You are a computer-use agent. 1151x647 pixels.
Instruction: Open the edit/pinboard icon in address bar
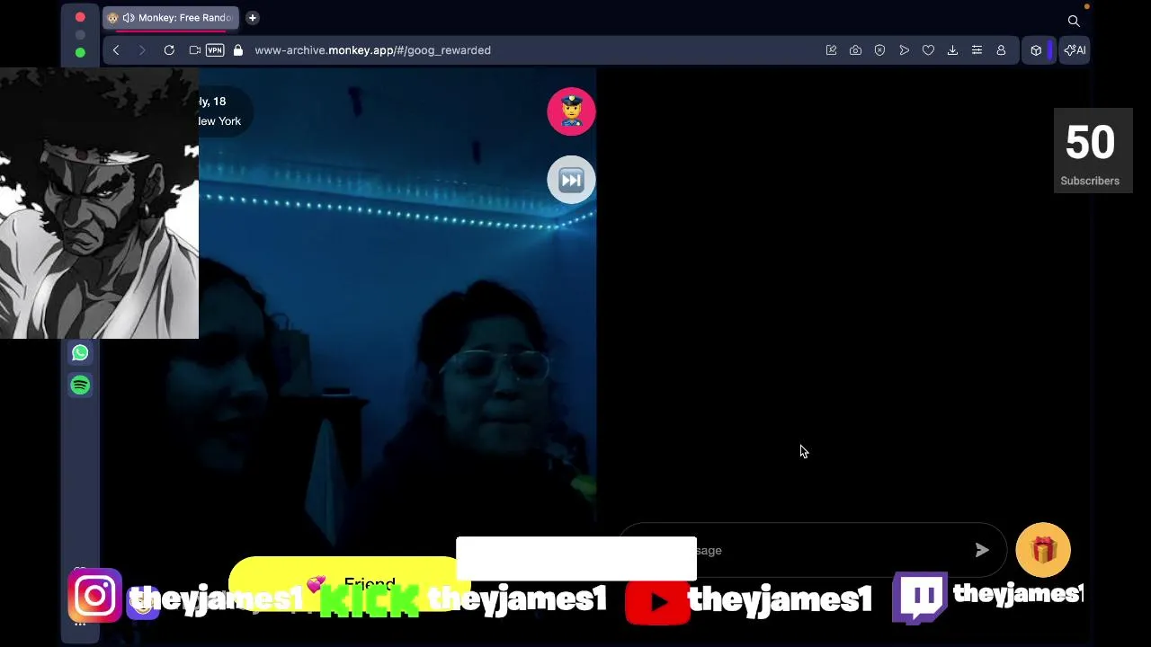[x=831, y=50]
